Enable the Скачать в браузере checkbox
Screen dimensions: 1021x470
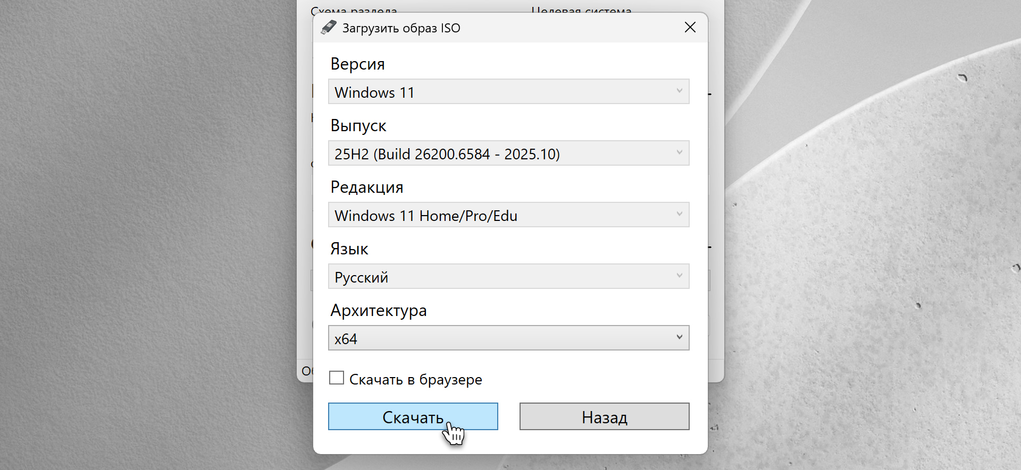pos(337,378)
